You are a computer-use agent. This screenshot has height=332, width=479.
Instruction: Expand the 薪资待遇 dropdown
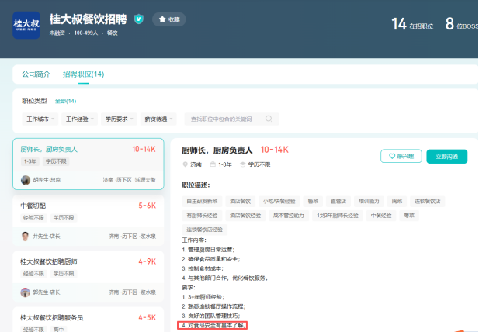(x=158, y=119)
